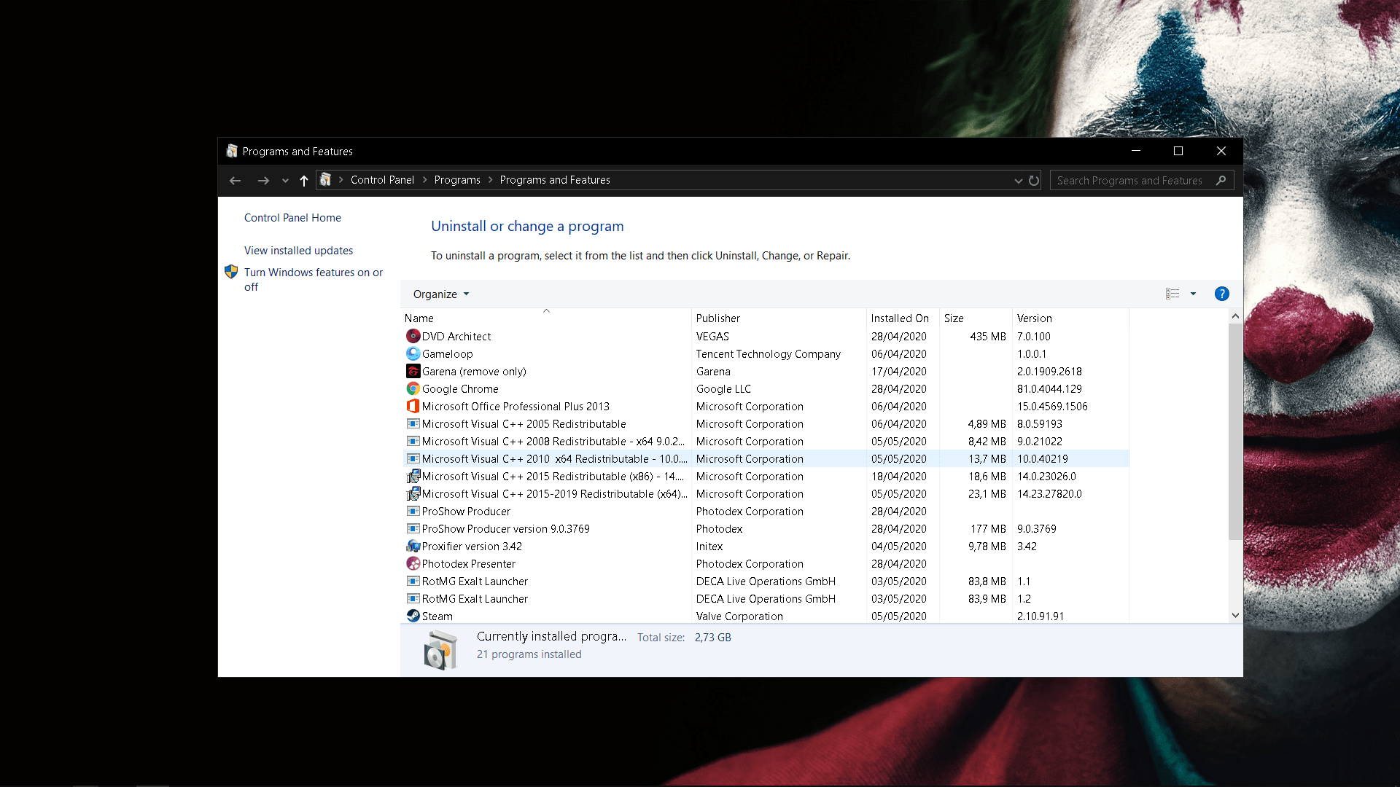Refresh the Programs and Features list
The height and width of the screenshot is (787, 1400).
tap(1034, 181)
